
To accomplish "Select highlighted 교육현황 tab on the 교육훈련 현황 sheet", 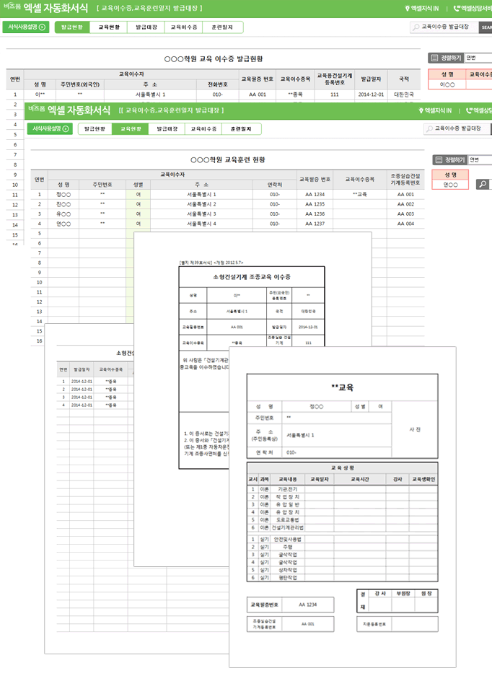I will (x=131, y=129).
